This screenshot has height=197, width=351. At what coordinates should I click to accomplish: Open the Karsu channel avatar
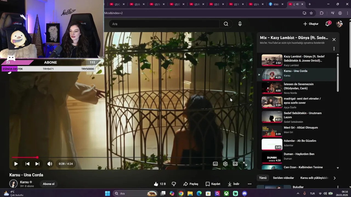pyautogui.click(x=13, y=184)
